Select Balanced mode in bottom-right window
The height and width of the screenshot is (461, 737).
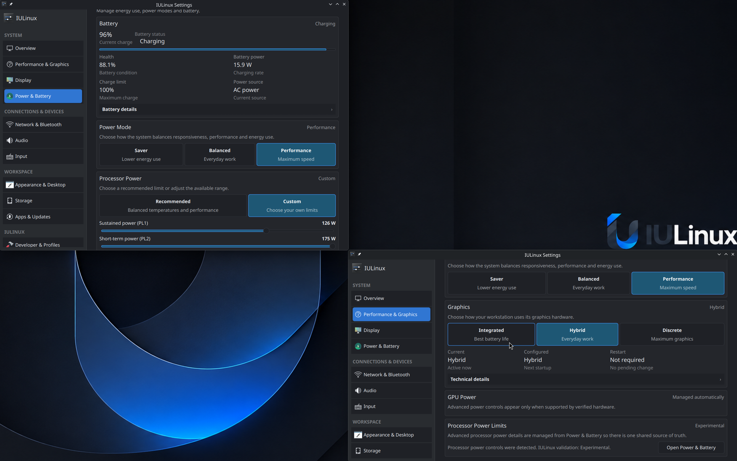click(588, 283)
